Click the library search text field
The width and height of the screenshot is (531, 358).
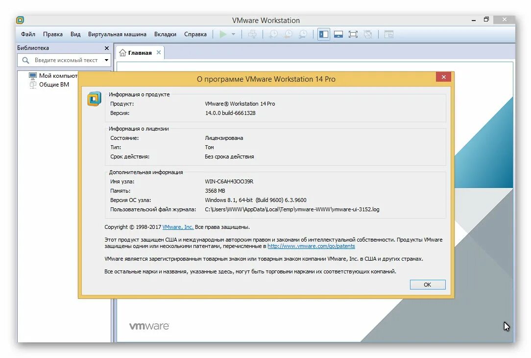(66, 60)
